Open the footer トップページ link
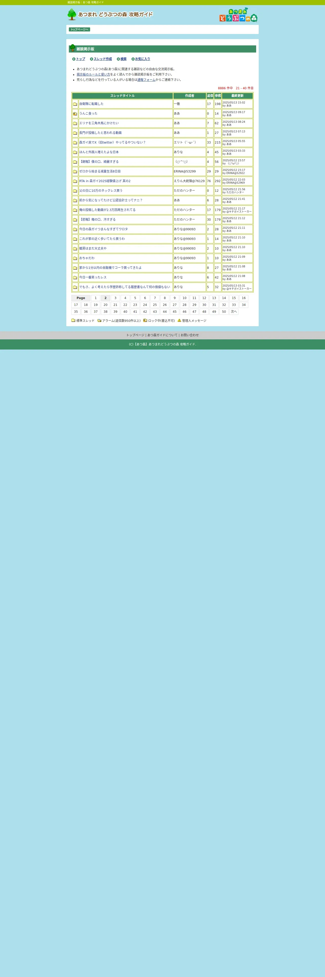This screenshot has height=977, width=325. pyautogui.click(x=135, y=335)
